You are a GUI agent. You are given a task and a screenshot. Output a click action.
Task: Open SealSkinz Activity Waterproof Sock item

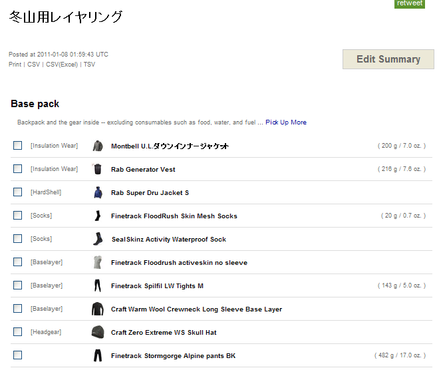[x=168, y=240]
